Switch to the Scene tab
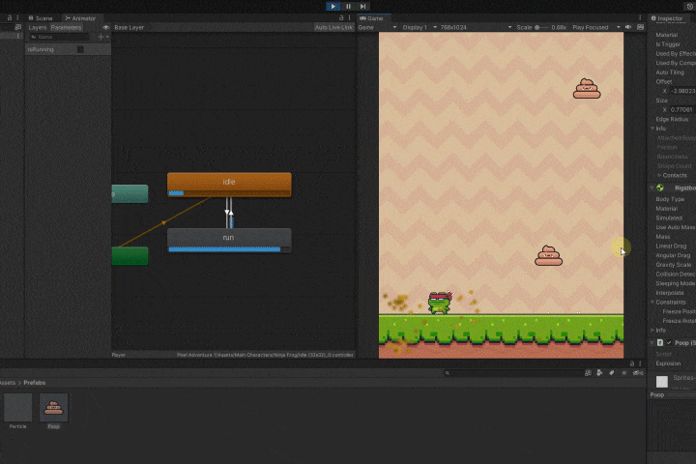Viewport: 696px width, 464px height. (x=41, y=18)
